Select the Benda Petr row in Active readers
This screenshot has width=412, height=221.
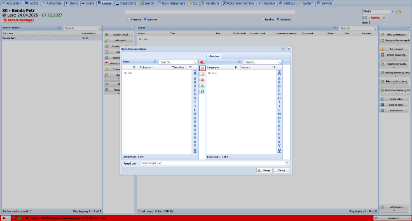[52, 38]
